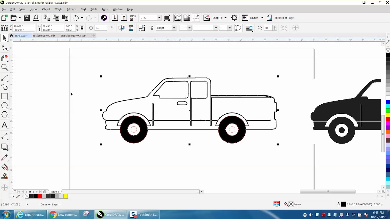The height and width of the screenshot is (219, 390).
Task: Click the Import down-arrow icon
Action: click(x=115, y=18)
